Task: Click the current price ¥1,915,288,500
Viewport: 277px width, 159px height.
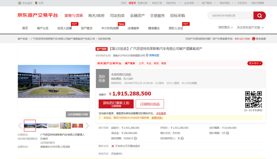Action: [130, 94]
